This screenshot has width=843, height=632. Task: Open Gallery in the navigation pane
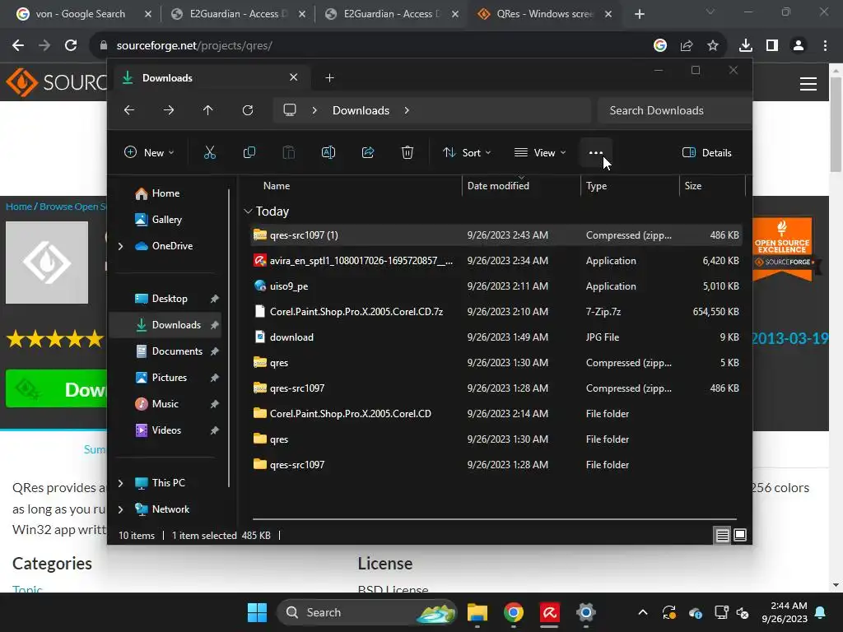pyautogui.click(x=165, y=220)
